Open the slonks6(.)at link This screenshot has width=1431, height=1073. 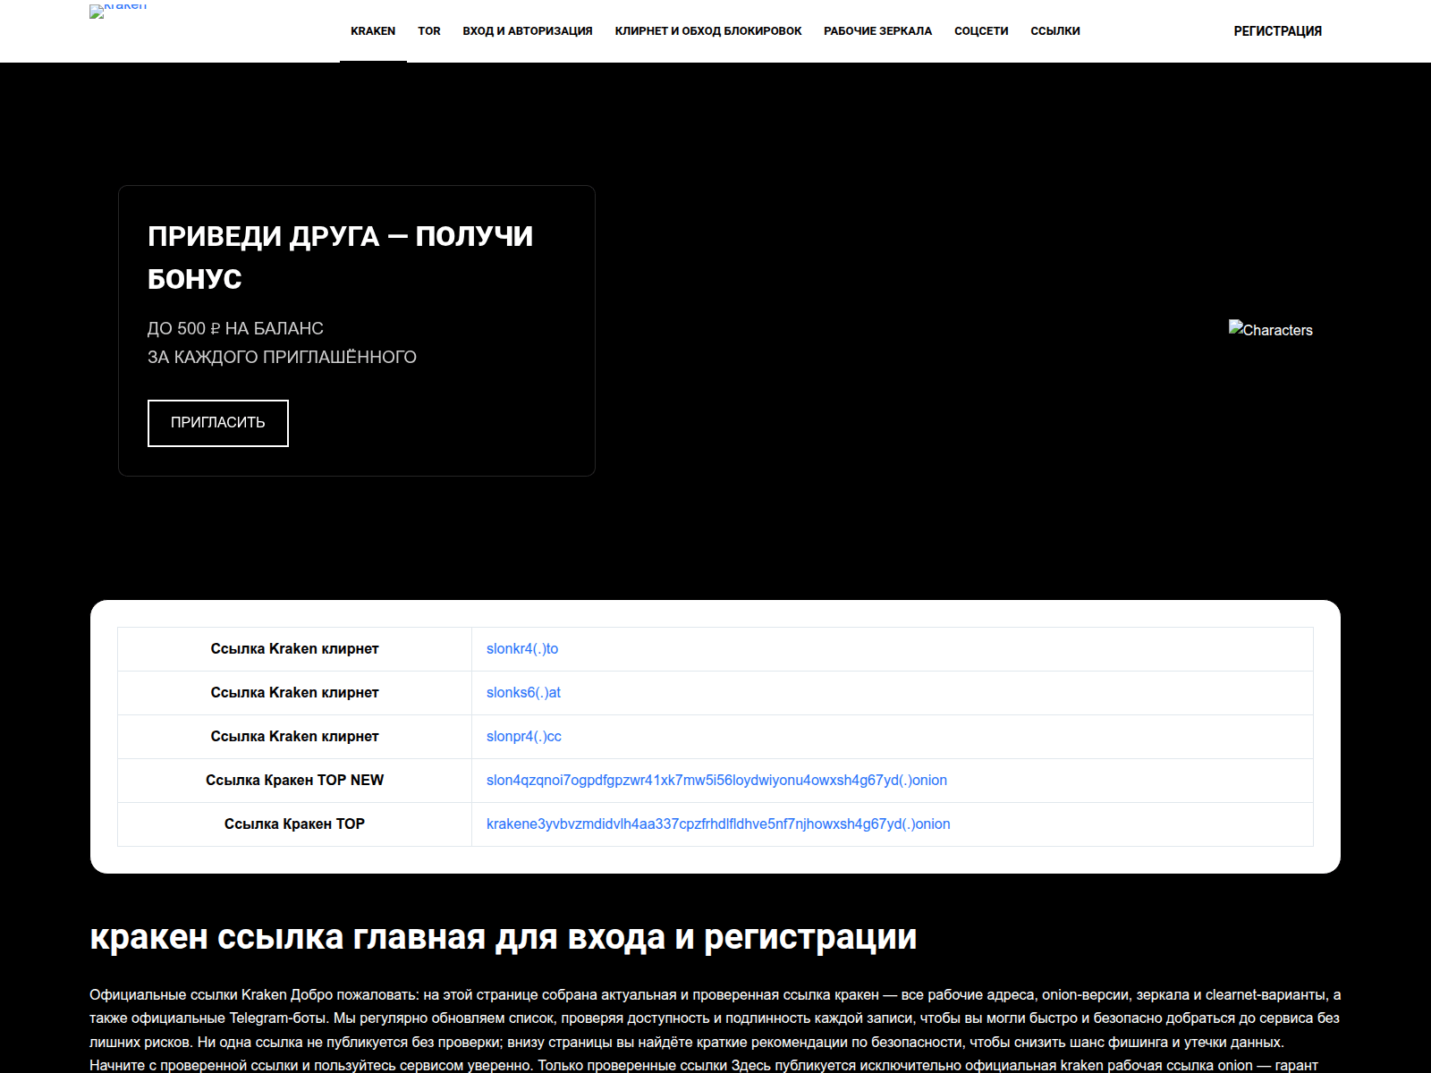[x=523, y=693]
